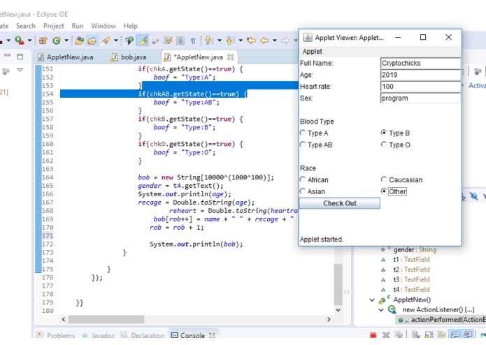This screenshot has width=486, height=345.
Task: Toggle the Scroll Lock icon in Console
Action: point(429,335)
